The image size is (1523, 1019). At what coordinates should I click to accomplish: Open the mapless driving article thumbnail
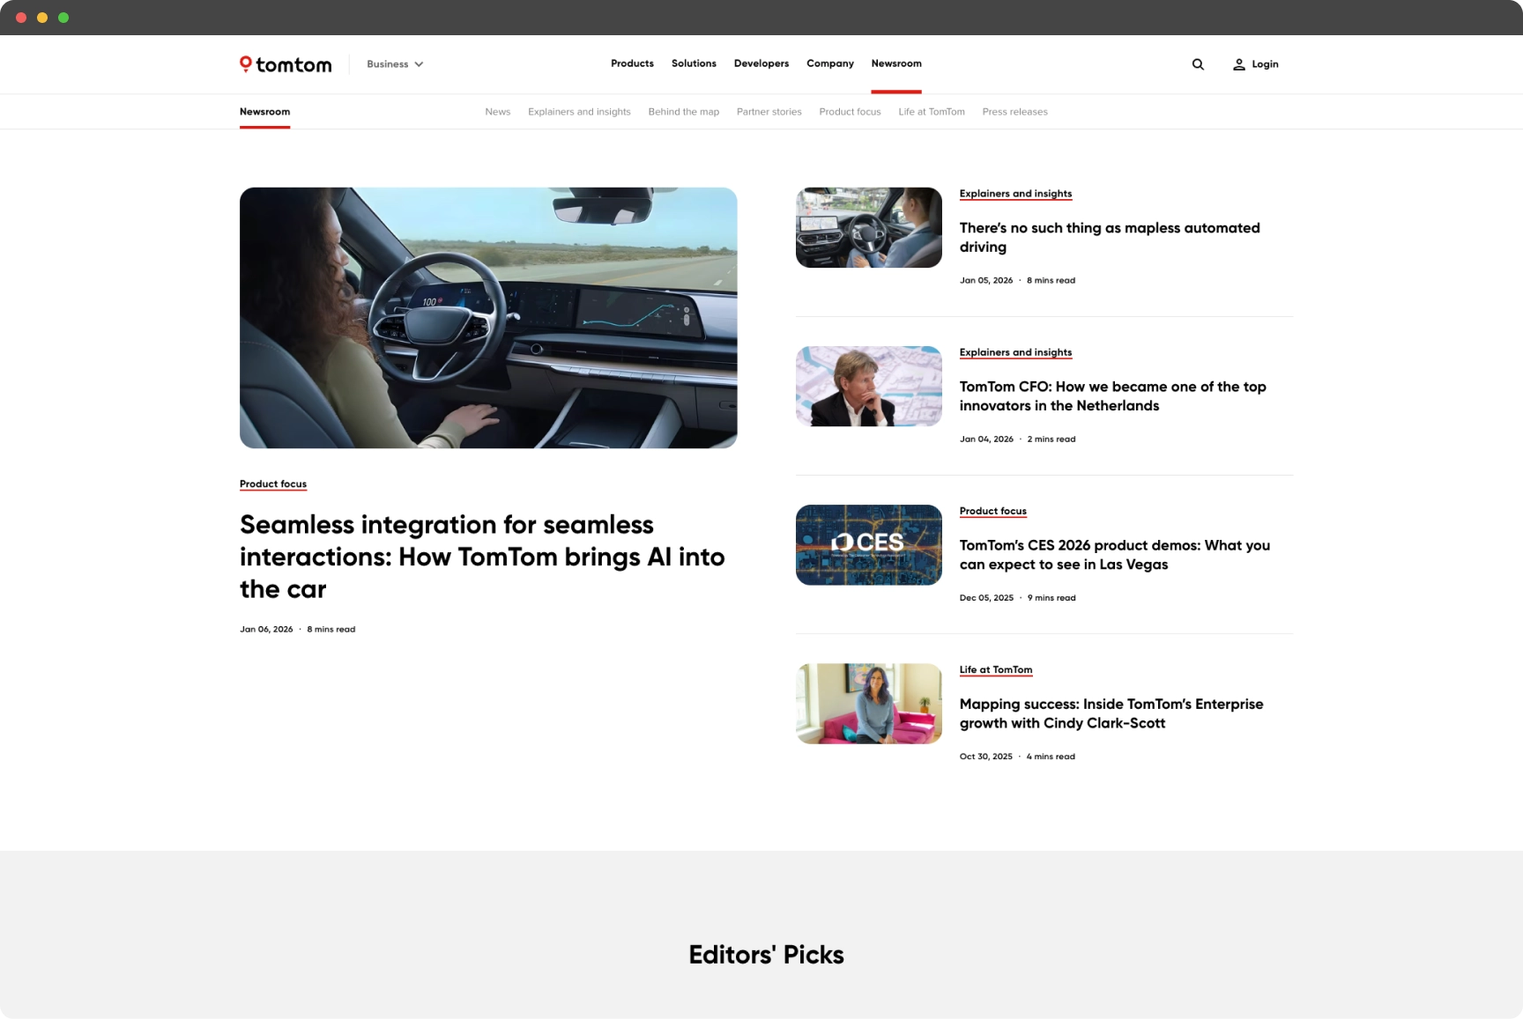click(869, 227)
